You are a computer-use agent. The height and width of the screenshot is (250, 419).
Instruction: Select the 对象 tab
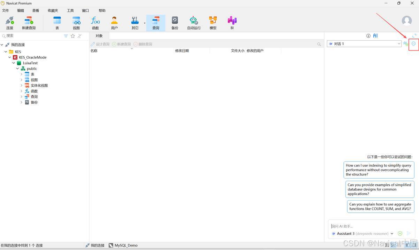[x=99, y=36]
